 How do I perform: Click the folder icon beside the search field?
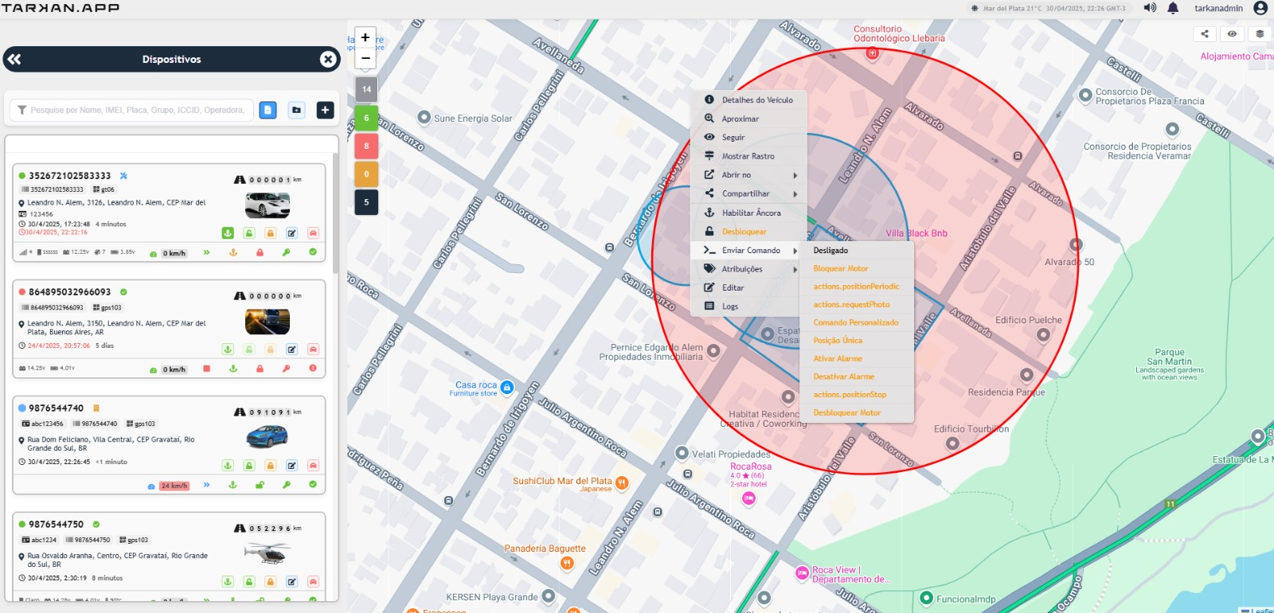(296, 110)
